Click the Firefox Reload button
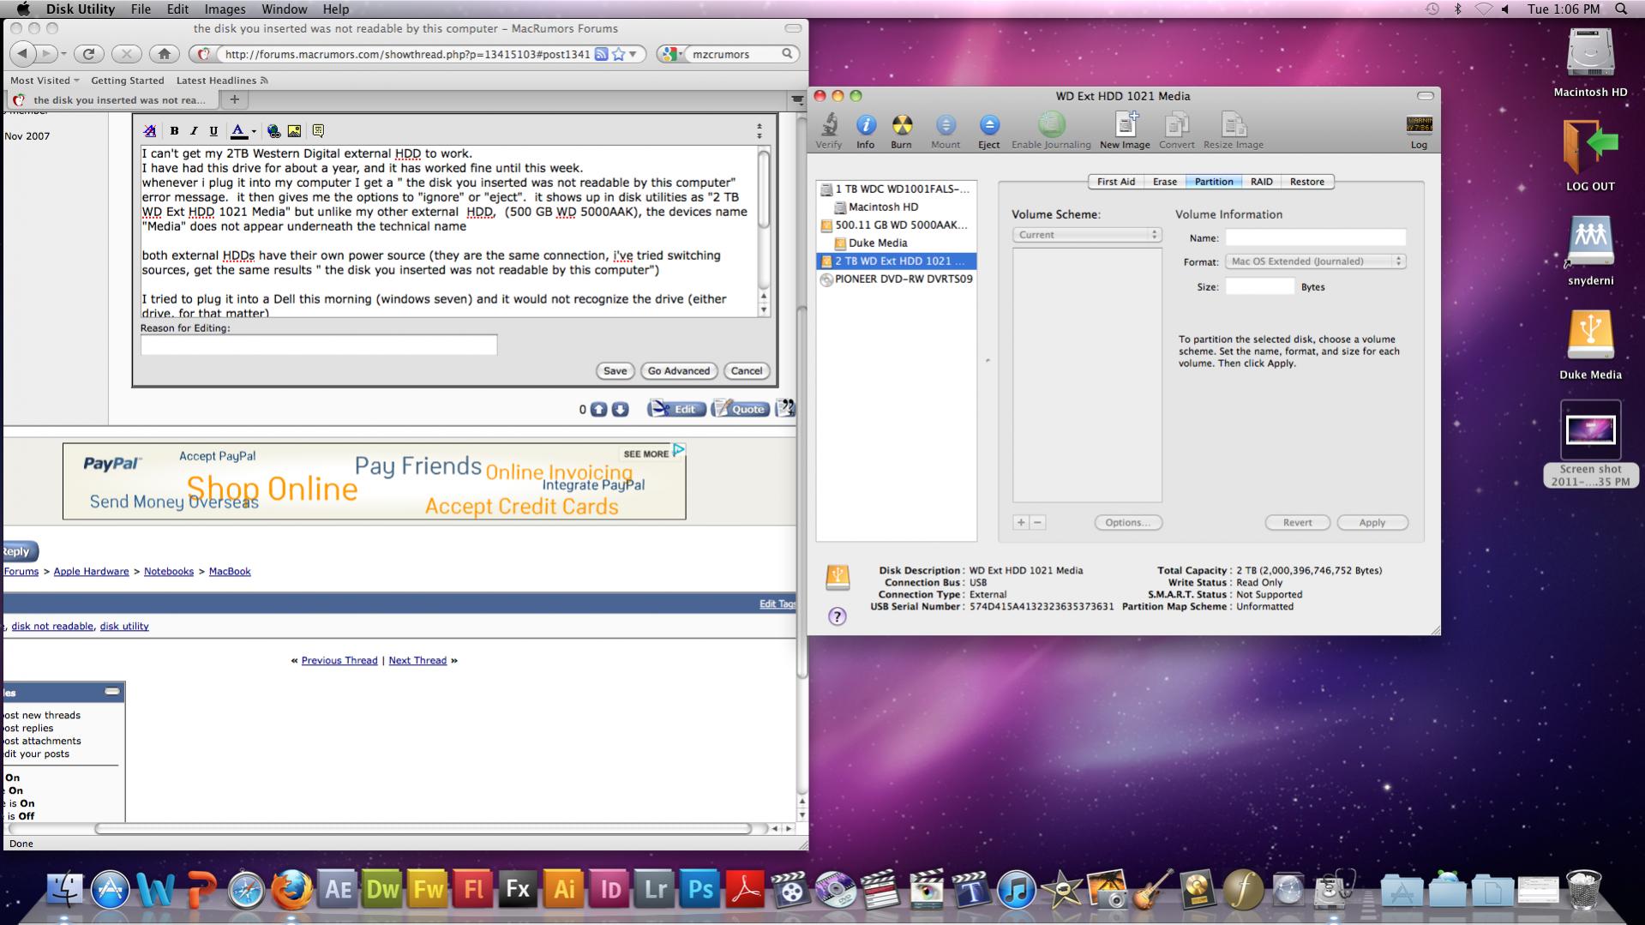 88,54
